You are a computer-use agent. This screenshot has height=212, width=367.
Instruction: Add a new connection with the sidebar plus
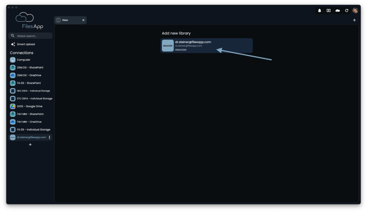30,145
